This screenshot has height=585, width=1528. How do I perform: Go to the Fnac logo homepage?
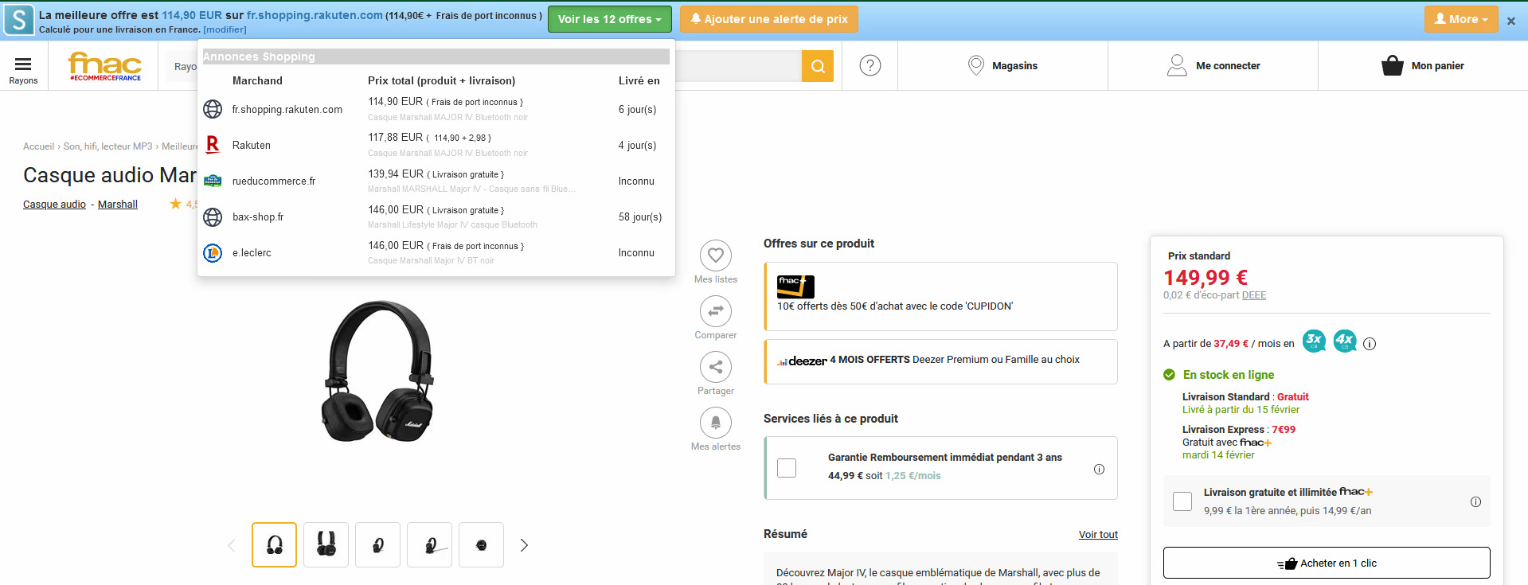click(x=105, y=66)
